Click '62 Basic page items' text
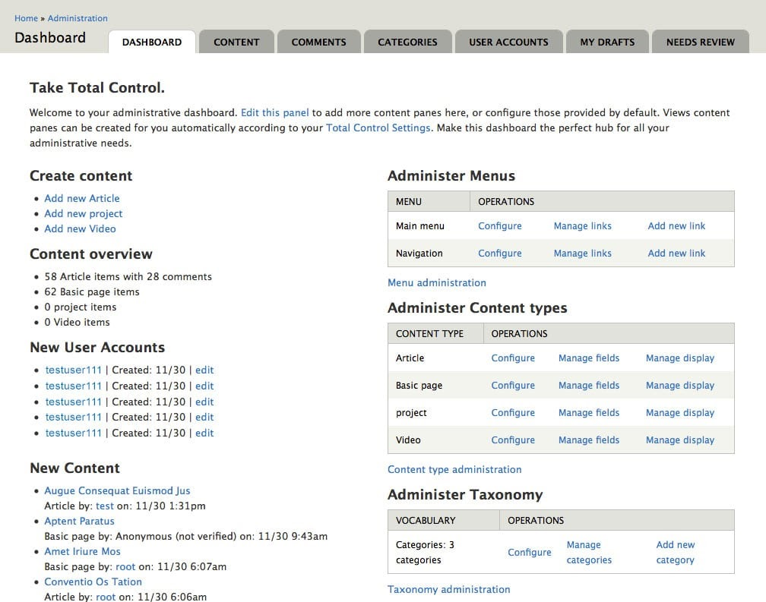This screenshot has width=766, height=602. coord(92,292)
